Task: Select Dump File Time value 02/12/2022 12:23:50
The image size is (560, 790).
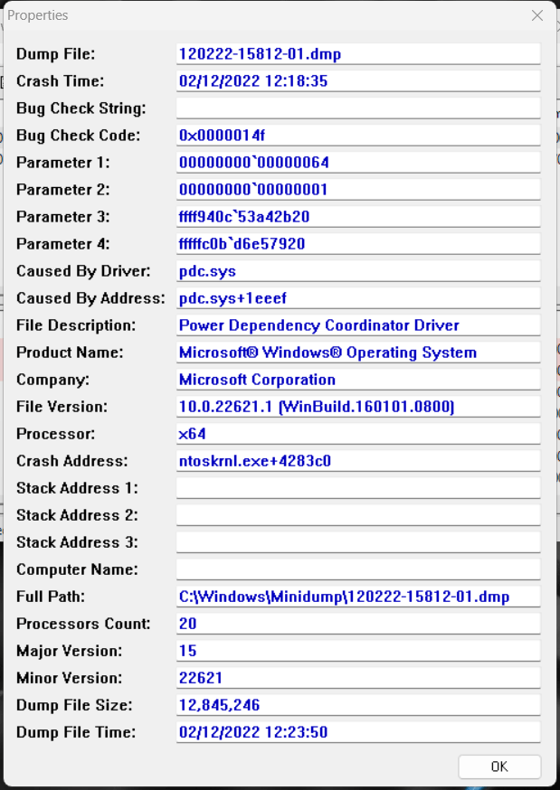Action: tap(253, 732)
